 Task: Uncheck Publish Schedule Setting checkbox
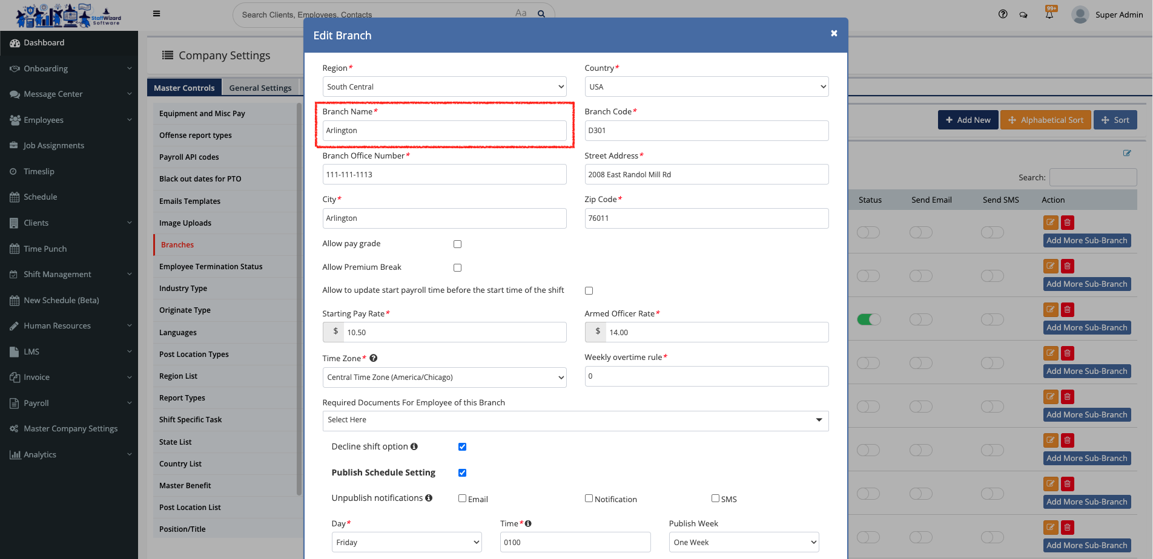(x=463, y=473)
